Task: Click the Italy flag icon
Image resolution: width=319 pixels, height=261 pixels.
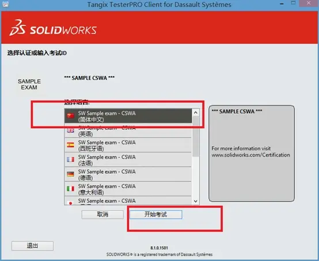Action: (x=71, y=189)
